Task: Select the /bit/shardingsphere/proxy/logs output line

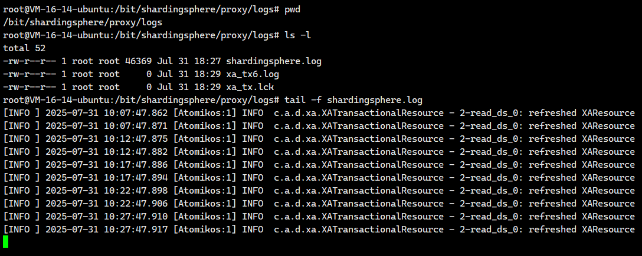Action: [x=83, y=22]
